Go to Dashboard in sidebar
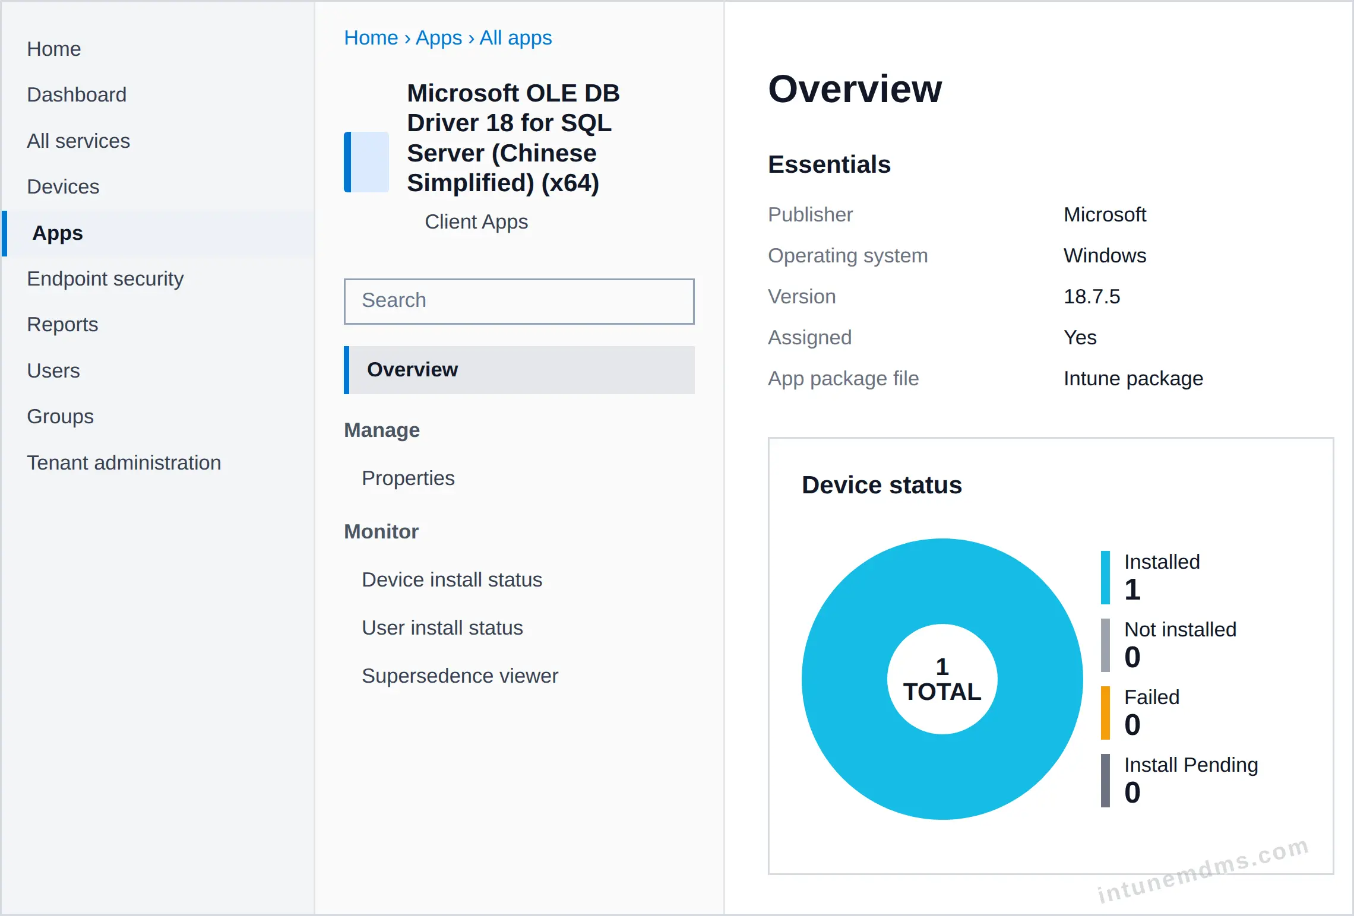Viewport: 1354px width, 916px height. pyautogui.click(x=77, y=94)
